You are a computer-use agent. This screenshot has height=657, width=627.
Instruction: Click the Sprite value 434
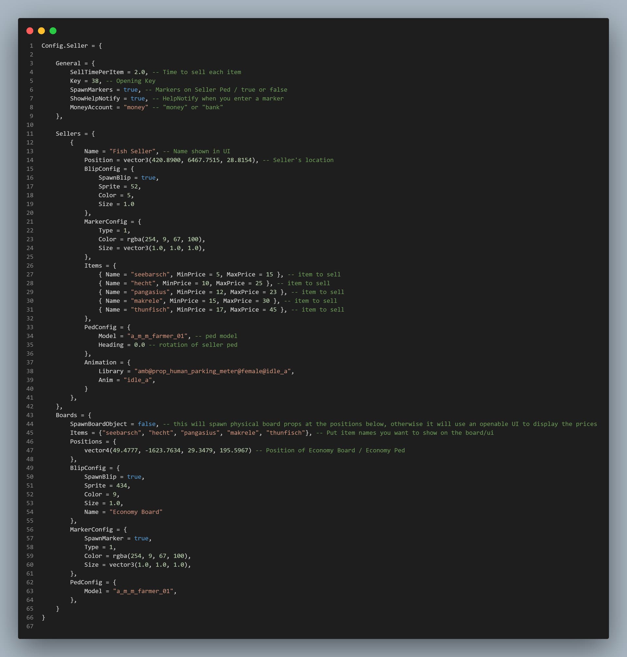pos(121,485)
